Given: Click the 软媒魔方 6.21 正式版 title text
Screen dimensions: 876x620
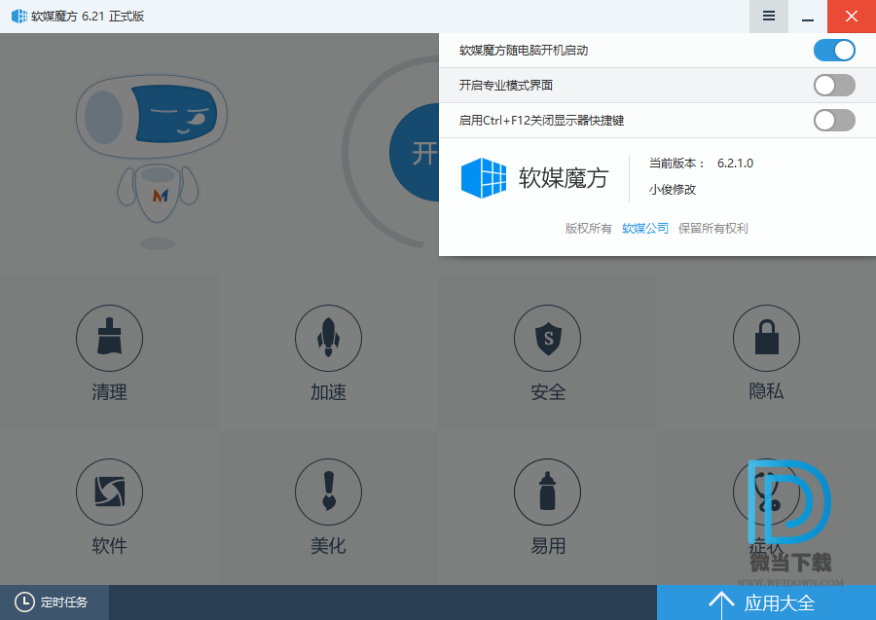Looking at the screenshot, I should click(88, 17).
